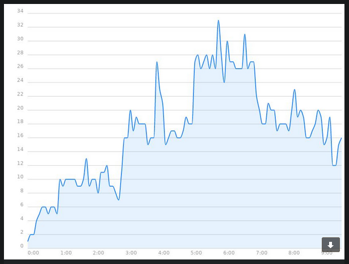Click the y-axis value 26
This screenshot has width=349, height=264.
(x=20, y=66)
